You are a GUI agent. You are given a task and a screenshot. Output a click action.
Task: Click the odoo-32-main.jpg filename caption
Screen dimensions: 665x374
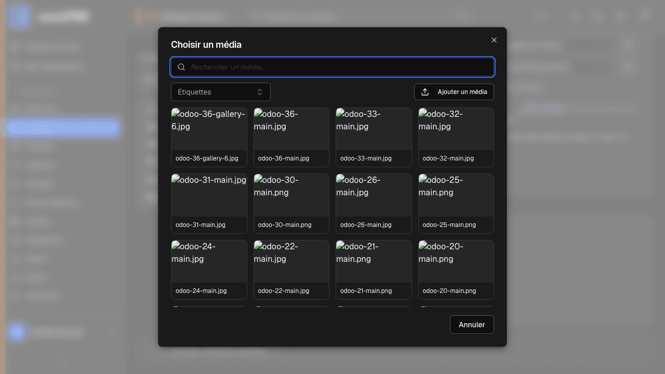click(448, 158)
